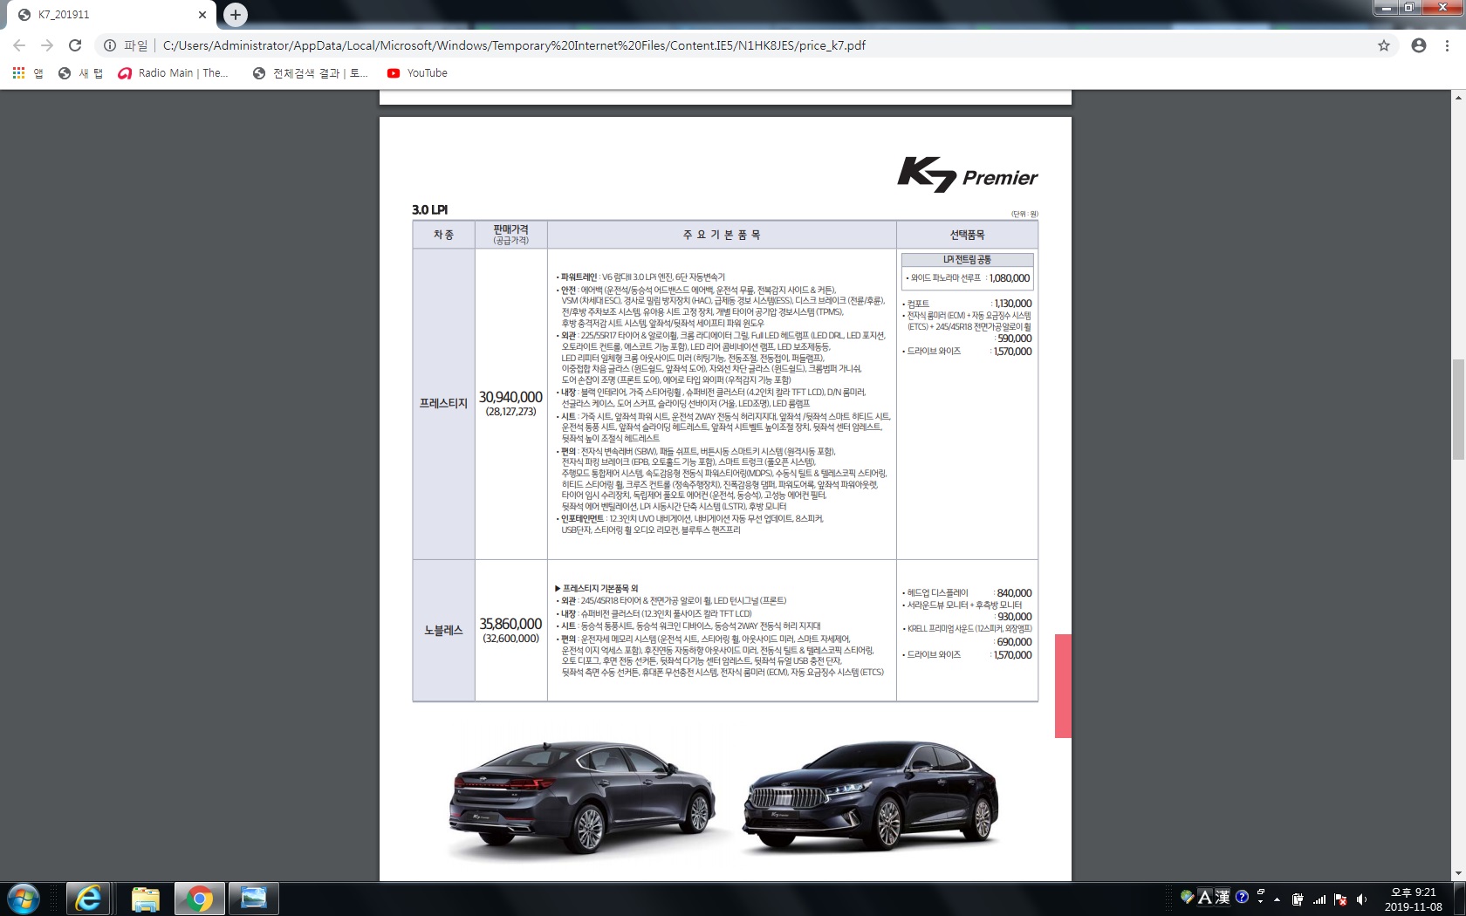Viewport: 1466px width, 916px height.
Task: Open IME options dropdown arrow
Action: 1261,901
